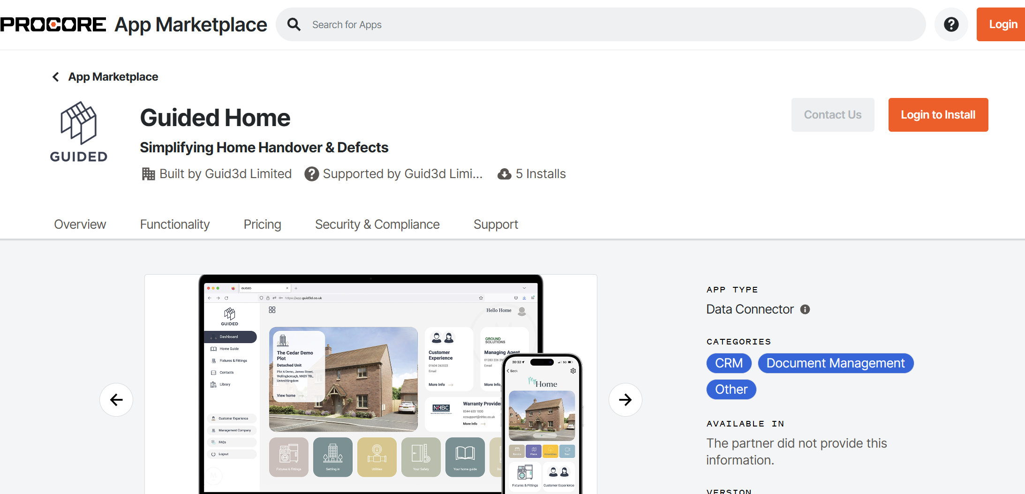Focus the Search for Apps field
1025x494 pixels.
(x=610, y=24)
